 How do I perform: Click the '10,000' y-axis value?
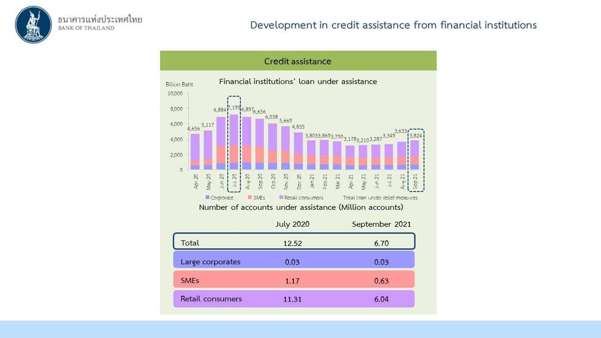click(175, 93)
